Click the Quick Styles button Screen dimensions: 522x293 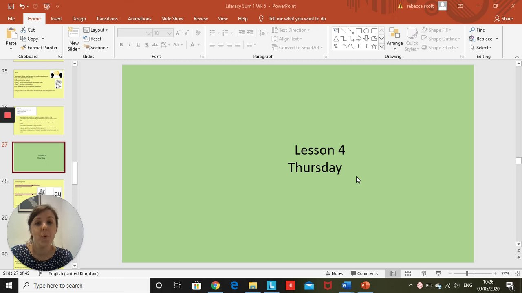click(x=412, y=39)
